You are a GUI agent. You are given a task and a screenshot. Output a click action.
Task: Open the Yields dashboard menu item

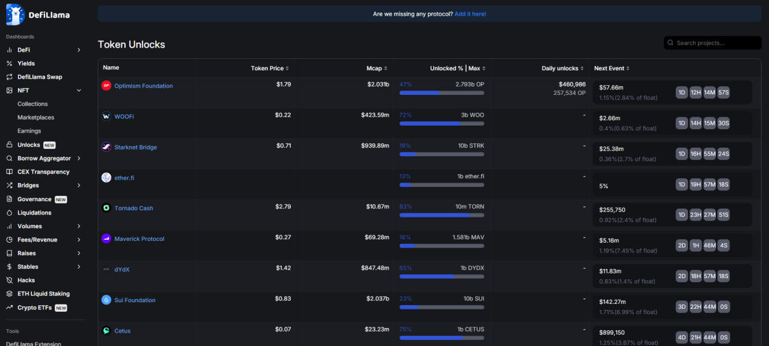26,64
